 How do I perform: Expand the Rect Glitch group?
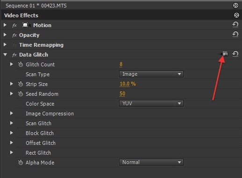(x=11, y=152)
